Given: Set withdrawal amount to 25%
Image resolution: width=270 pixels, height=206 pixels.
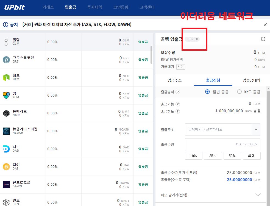Looking at the screenshot, I should [x=213, y=156].
